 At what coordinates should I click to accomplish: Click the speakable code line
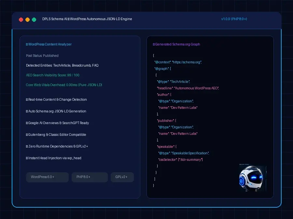click(167, 147)
